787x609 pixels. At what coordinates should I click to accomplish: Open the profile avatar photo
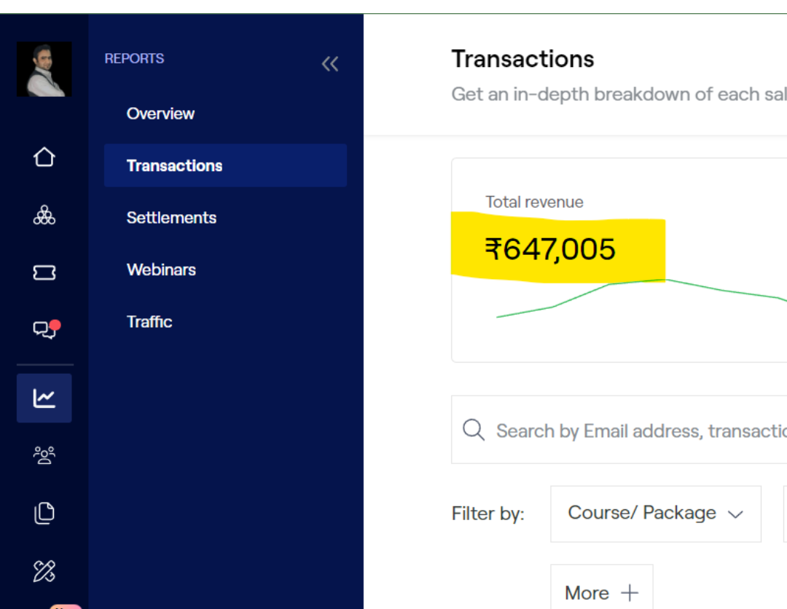point(44,69)
